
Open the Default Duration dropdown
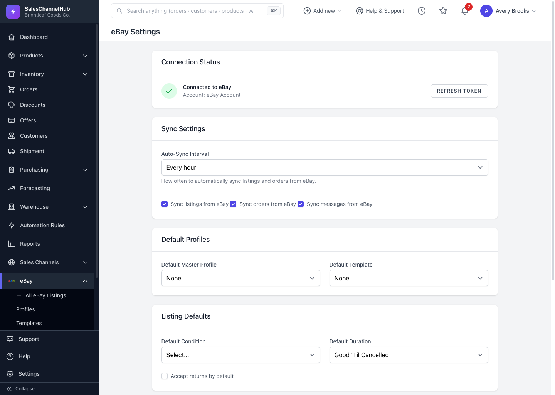tap(409, 355)
